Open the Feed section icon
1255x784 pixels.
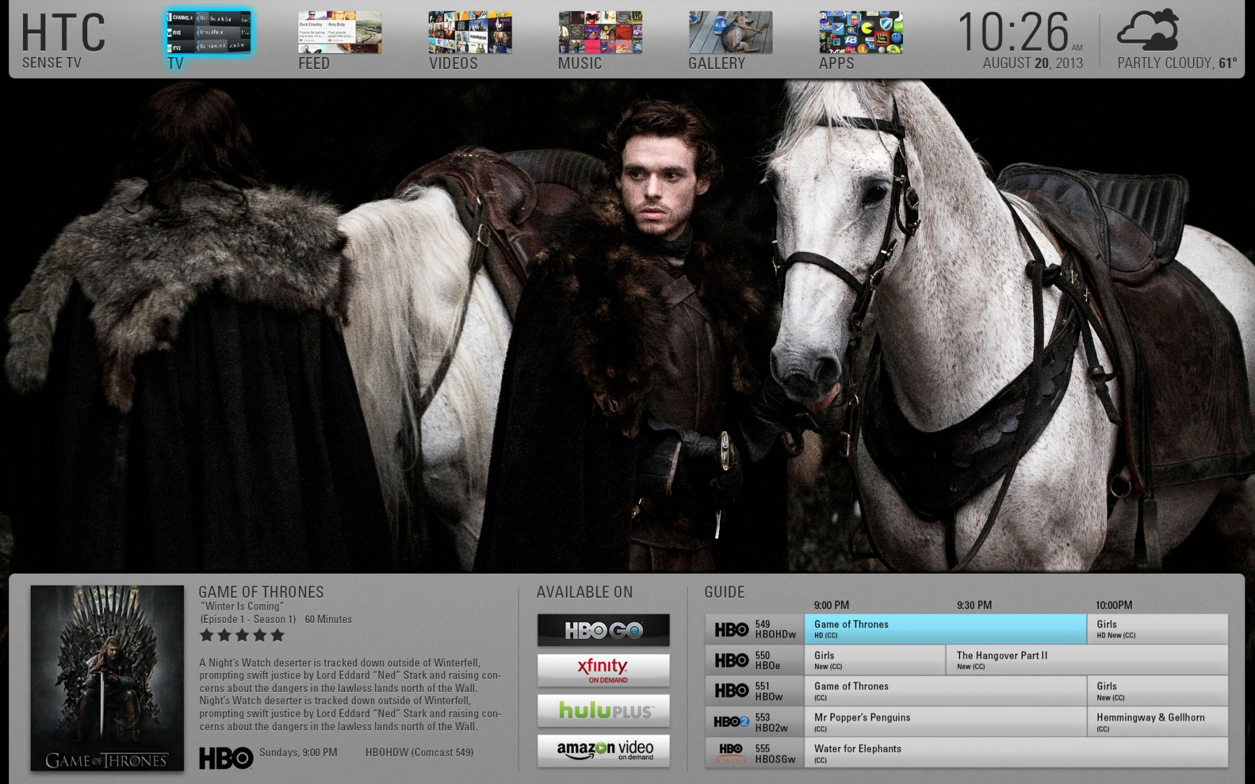pos(340,32)
